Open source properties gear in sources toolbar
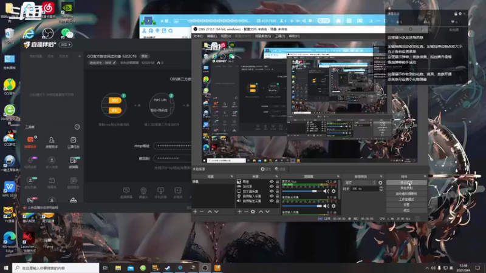This screenshot has height=273, width=486. 253,212
